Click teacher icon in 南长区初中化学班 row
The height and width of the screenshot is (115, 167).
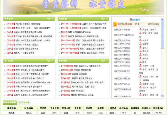pyautogui.click(x=141, y=40)
